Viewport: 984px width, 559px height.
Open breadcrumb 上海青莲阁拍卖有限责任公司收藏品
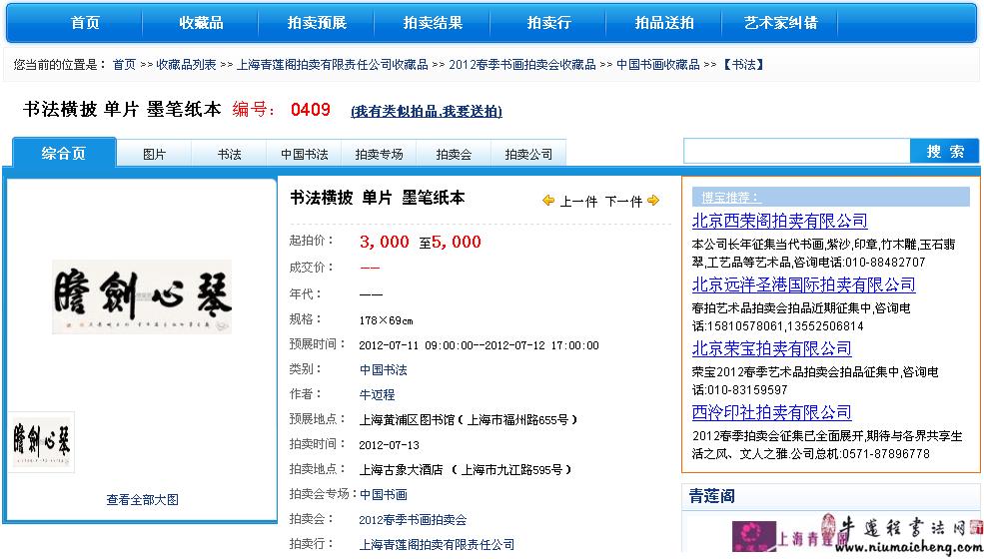click(332, 65)
